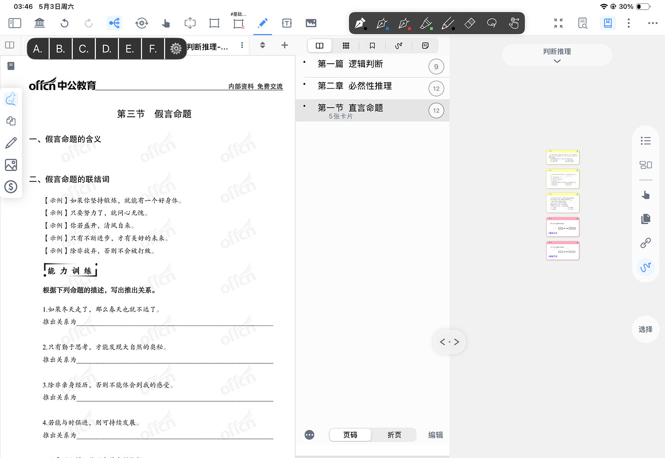Viewport: 665px width, 458px height.
Task: Select the eraser tool
Action: (x=470, y=23)
